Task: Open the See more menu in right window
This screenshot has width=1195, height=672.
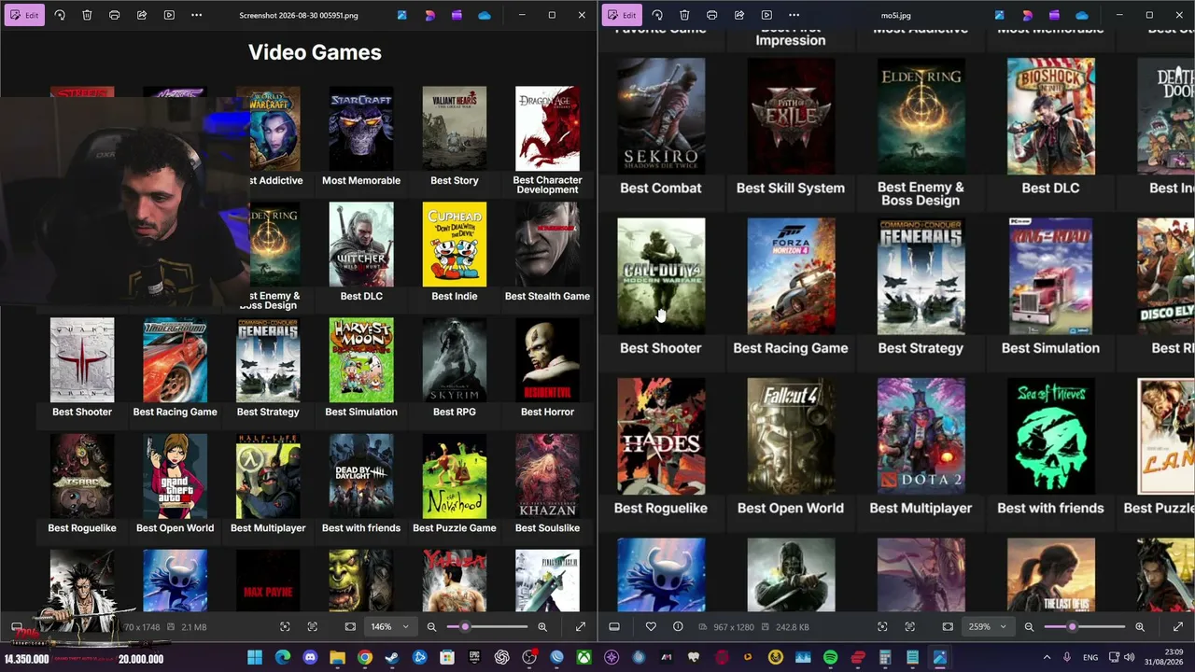Action: click(794, 15)
